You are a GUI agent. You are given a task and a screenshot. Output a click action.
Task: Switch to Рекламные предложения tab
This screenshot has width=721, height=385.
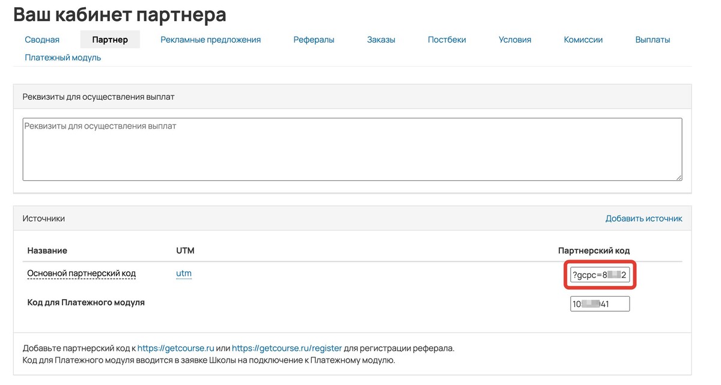[x=211, y=40]
